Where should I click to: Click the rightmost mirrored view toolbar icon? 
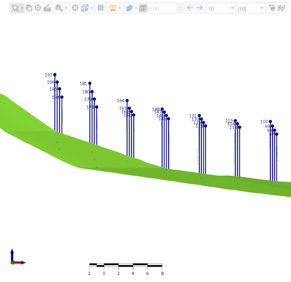281,8
